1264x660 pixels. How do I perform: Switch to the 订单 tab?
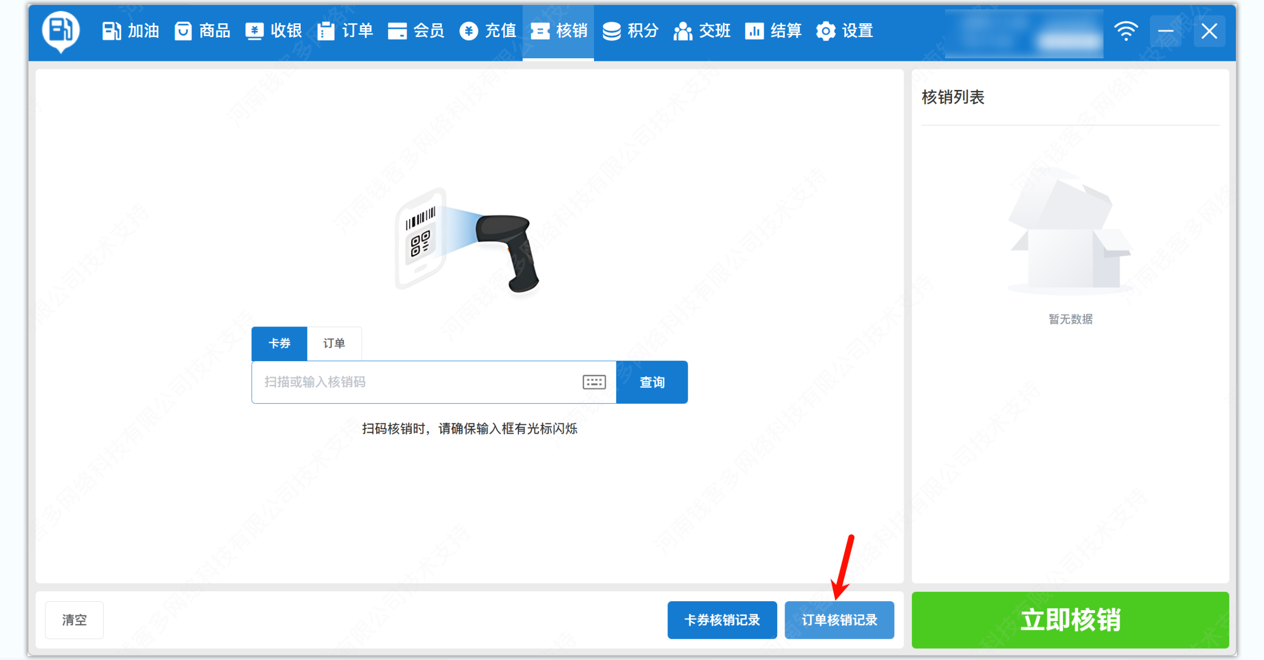[334, 343]
